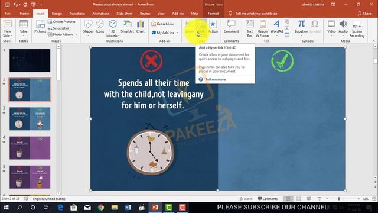
Task: Undo the last action
Action: pyautogui.click(x=16, y=4)
